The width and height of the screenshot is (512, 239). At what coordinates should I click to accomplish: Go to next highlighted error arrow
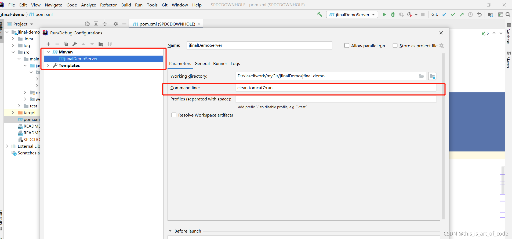click(501, 33)
